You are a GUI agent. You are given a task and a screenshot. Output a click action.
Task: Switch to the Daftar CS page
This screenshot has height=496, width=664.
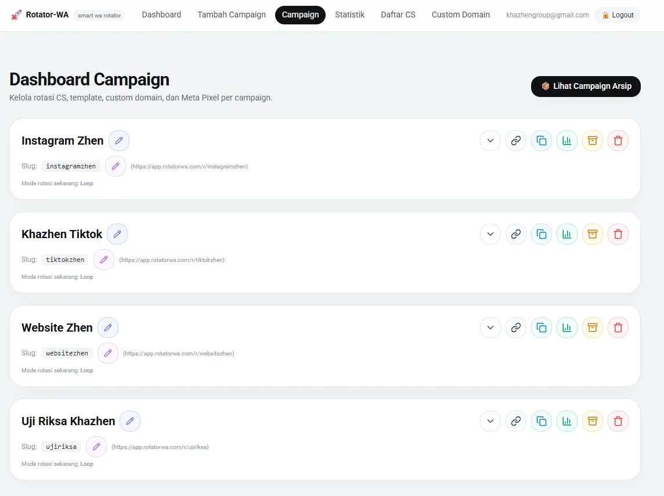tap(398, 15)
